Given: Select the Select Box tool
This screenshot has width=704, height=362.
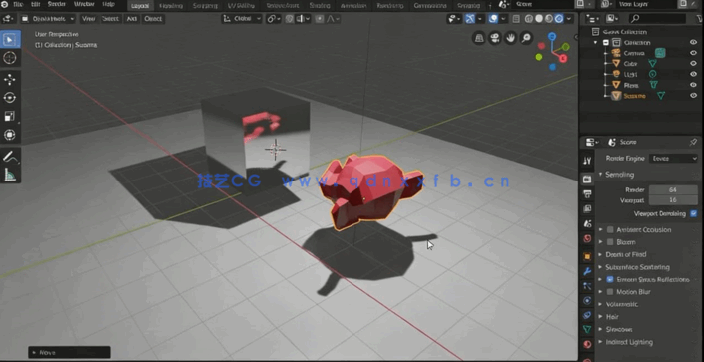Looking at the screenshot, I should (x=9, y=39).
